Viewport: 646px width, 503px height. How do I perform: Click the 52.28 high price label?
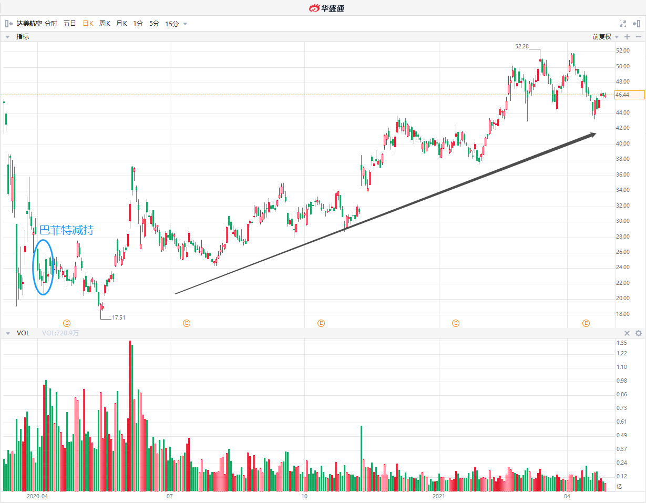(522, 47)
